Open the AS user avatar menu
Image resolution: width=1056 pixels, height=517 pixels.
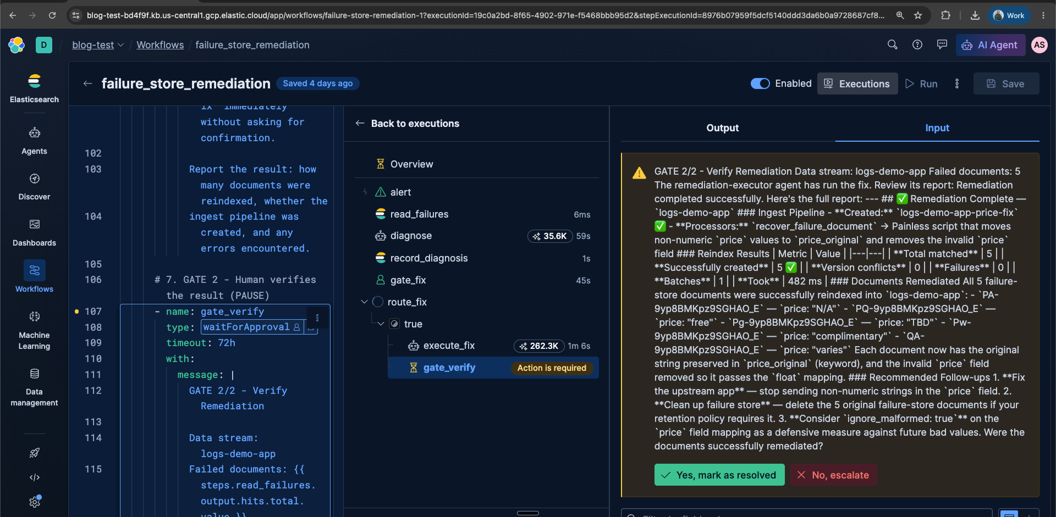click(x=1039, y=45)
